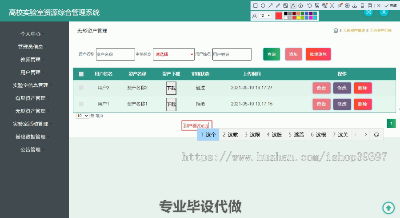
Task: Check the checkbox for 用户2 row
Action: 81,88
